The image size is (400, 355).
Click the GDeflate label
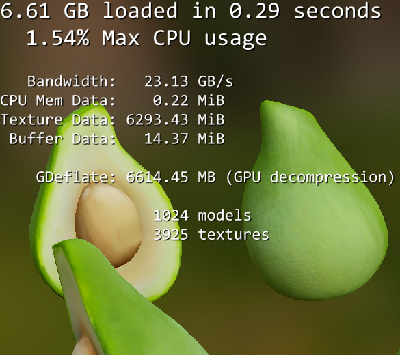pos(76,177)
